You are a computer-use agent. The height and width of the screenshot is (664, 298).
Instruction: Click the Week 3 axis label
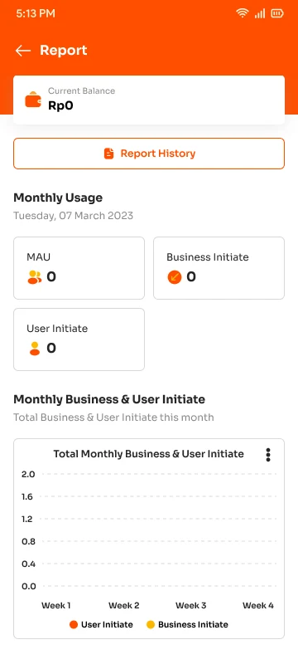click(190, 606)
